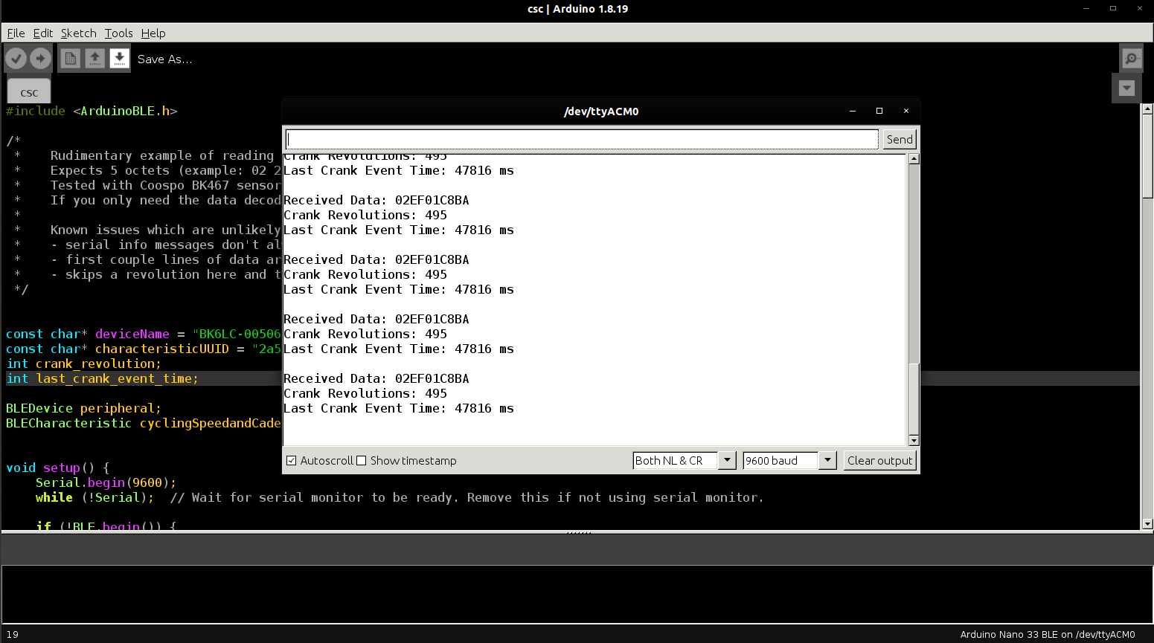Open the Tools menu
This screenshot has height=643, width=1154.
tap(118, 33)
